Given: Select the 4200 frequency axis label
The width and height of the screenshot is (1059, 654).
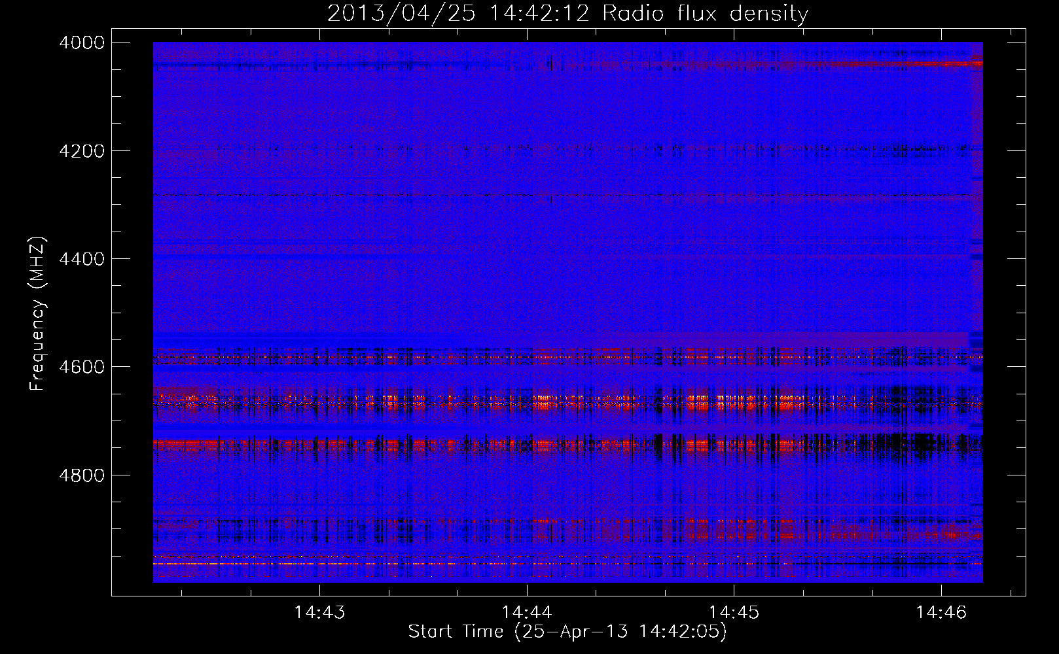Looking at the screenshot, I should 82,151.
